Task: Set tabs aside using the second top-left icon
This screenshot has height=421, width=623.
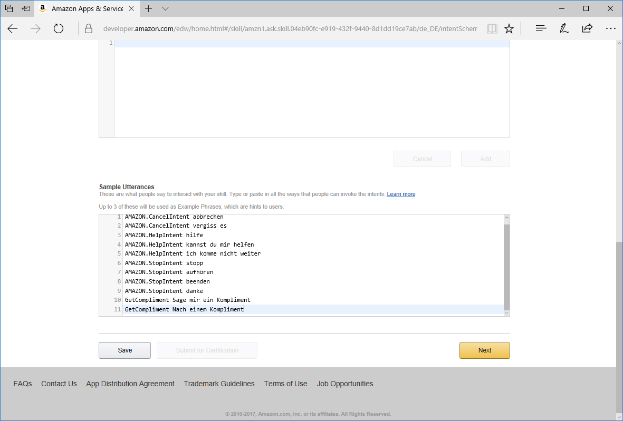Action: coord(25,9)
